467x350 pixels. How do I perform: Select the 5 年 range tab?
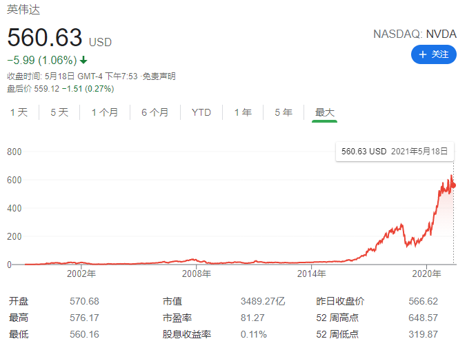click(x=284, y=112)
